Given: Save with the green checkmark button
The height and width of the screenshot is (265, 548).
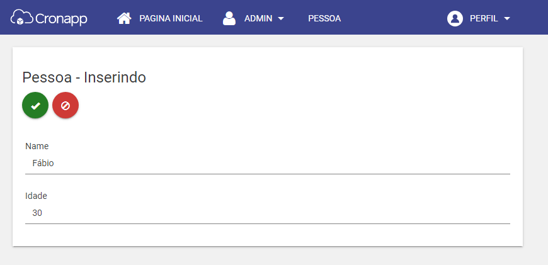Looking at the screenshot, I should (35, 106).
